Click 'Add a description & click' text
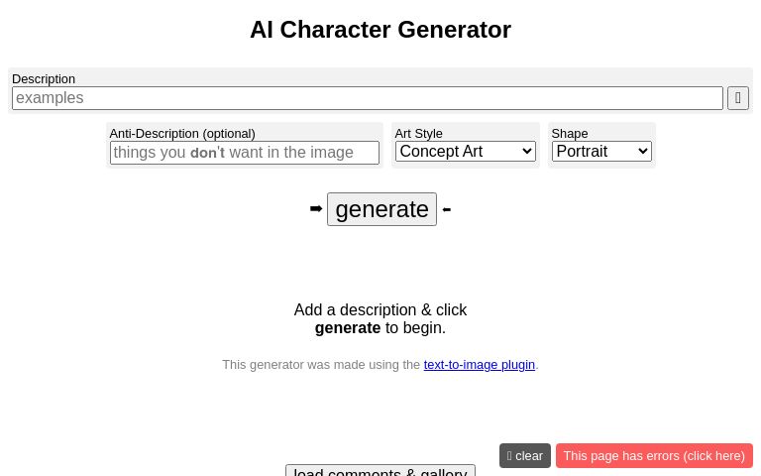The width and height of the screenshot is (761, 476). click(x=380, y=310)
